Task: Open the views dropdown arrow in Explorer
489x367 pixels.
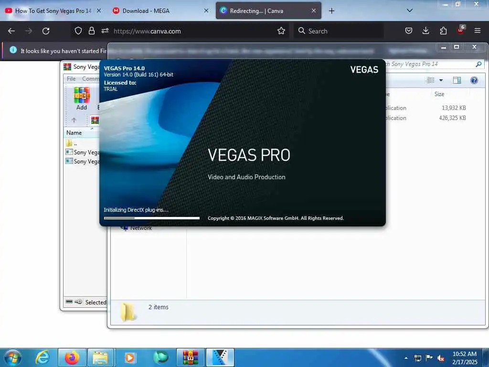Action: [441, 80]
